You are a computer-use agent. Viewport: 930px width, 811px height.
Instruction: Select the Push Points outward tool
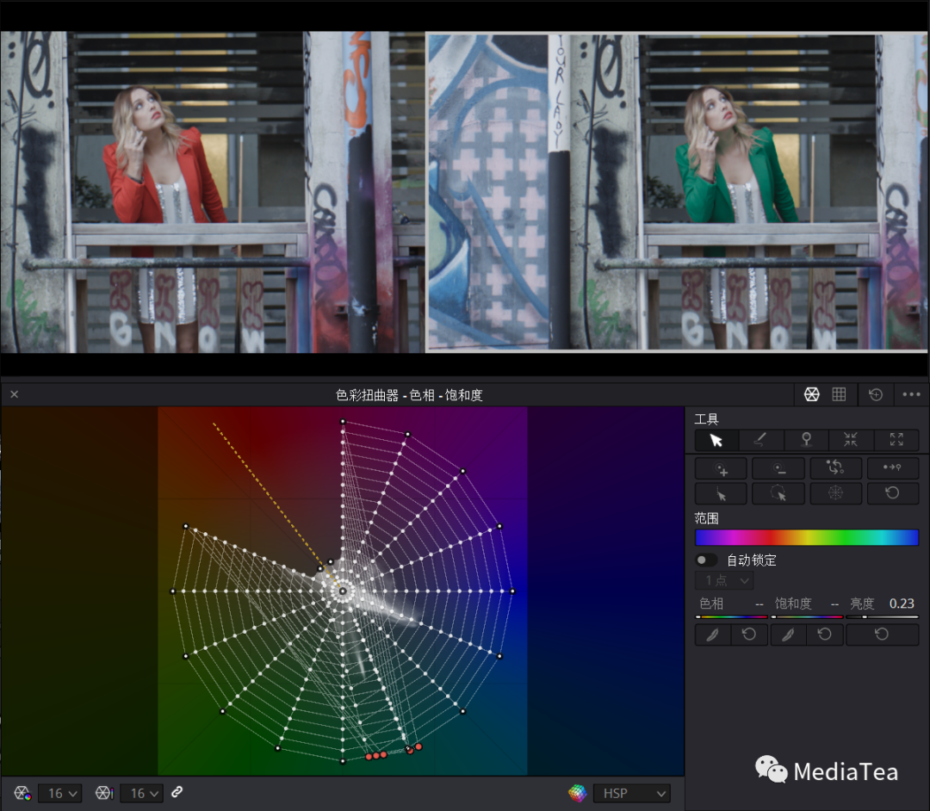coord(896,441)
